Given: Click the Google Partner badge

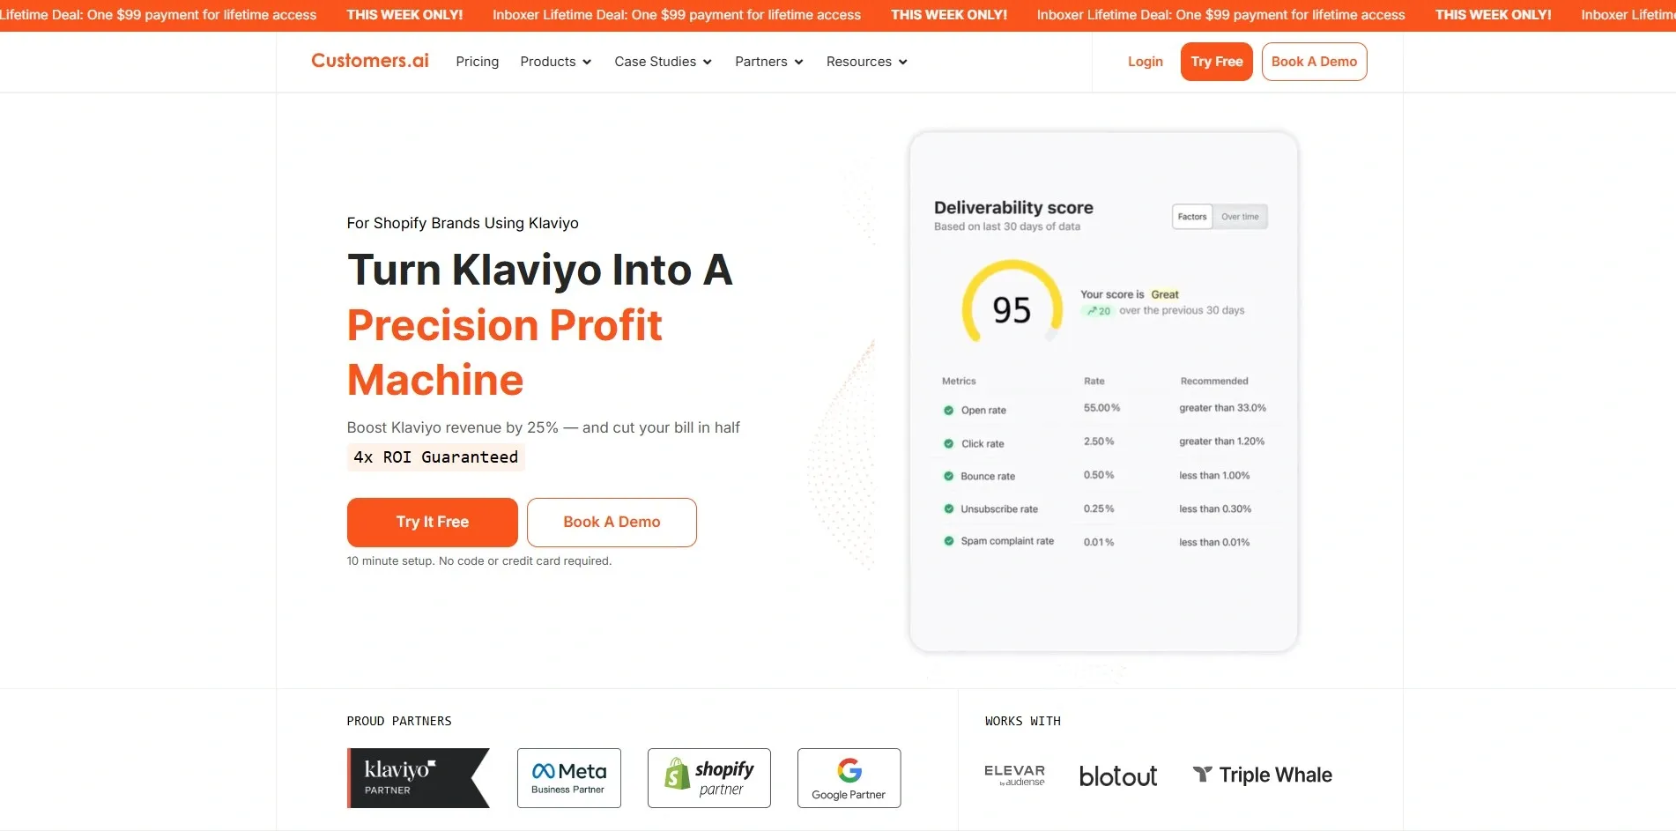Looking at the screenshot, I should 849,778.
